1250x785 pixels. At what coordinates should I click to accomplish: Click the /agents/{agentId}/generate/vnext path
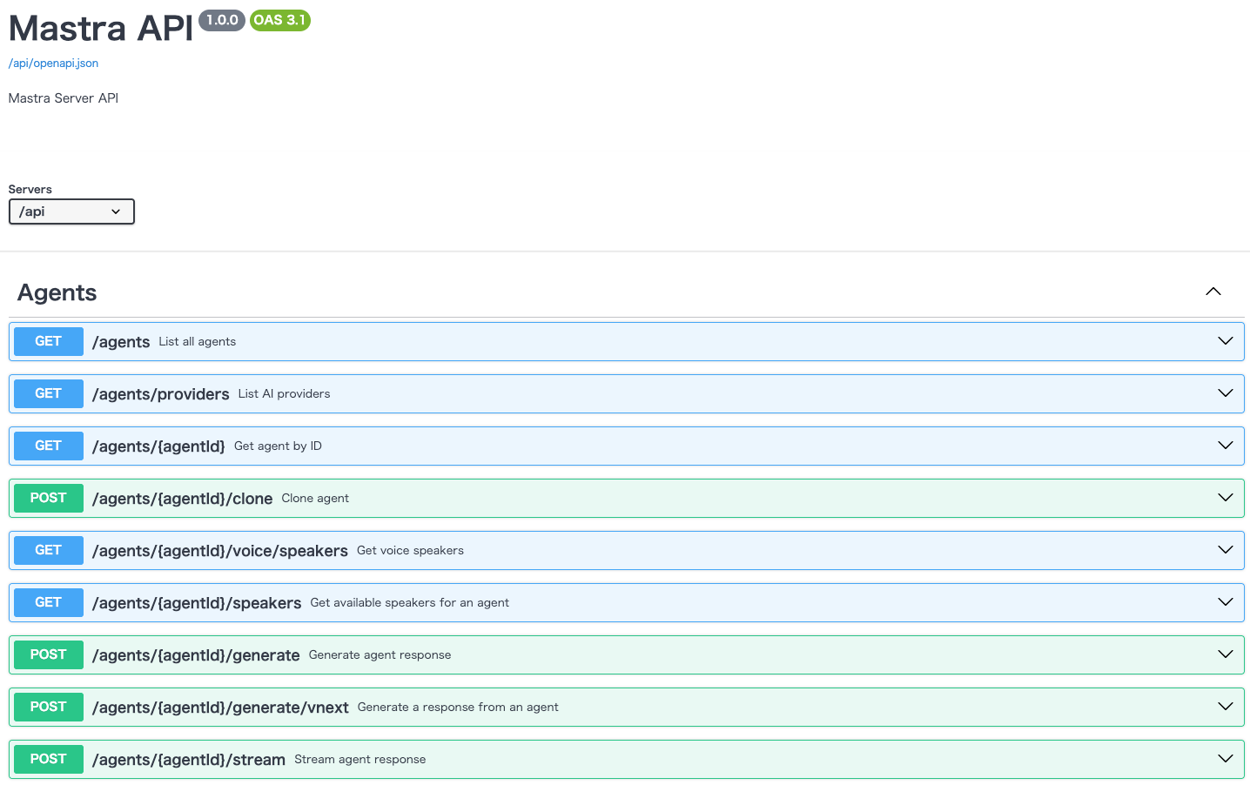coord(220,708)
